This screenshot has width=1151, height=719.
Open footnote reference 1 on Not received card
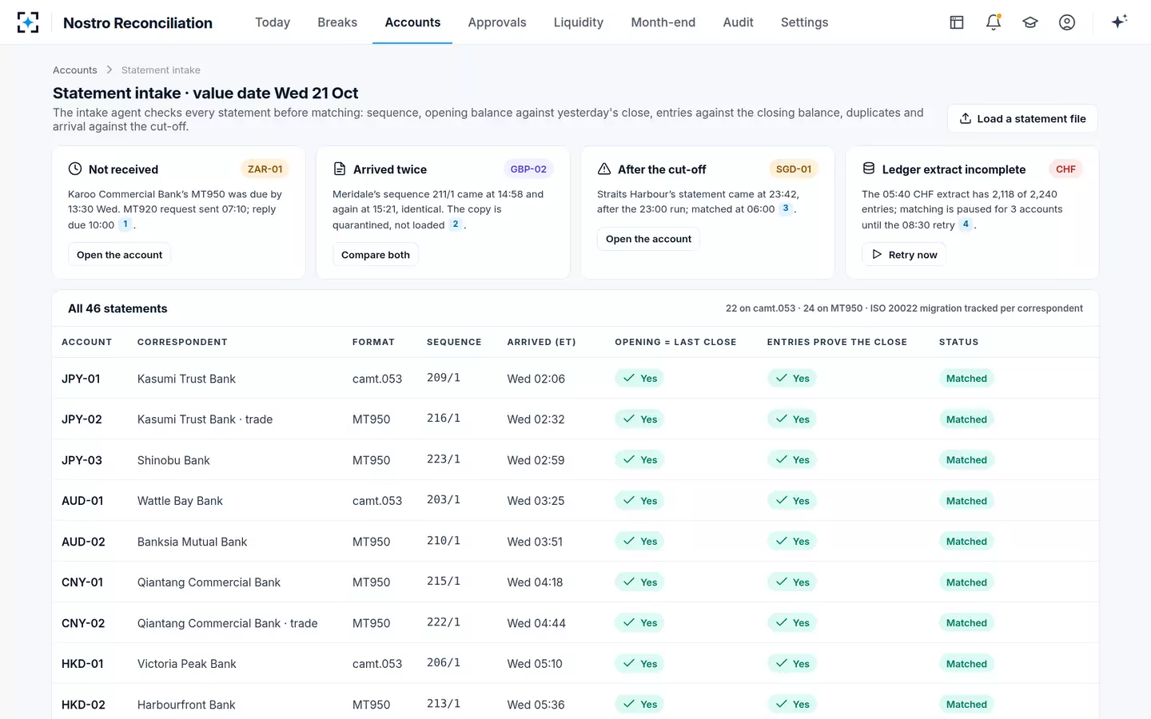coord(125,224)
